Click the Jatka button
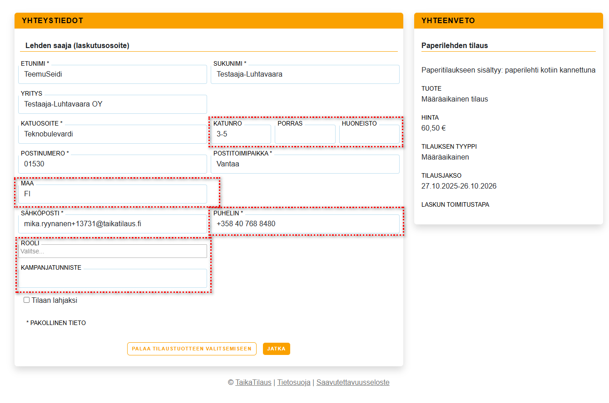The width and height of the screenshot is (609, 403). point(276,349)
